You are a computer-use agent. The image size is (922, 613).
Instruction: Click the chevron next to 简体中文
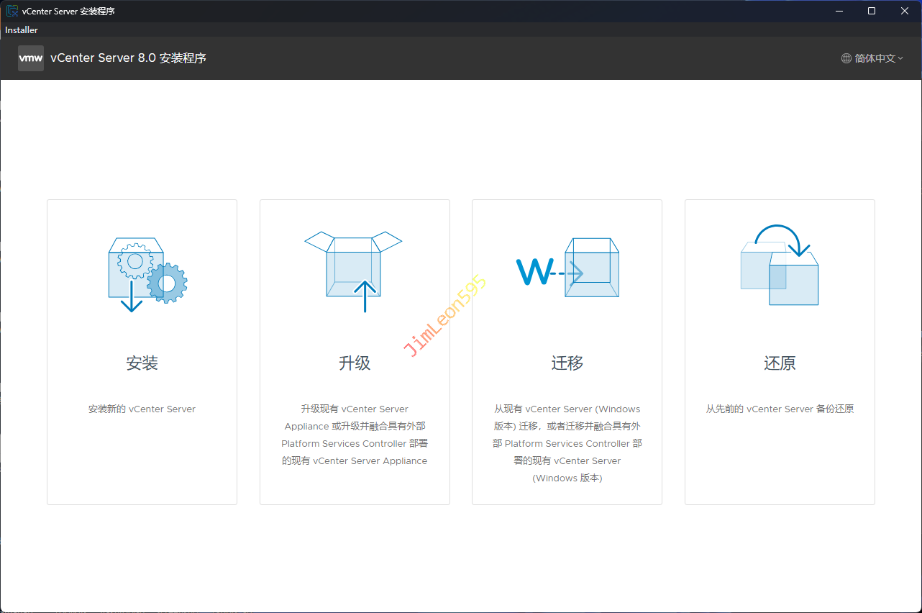[x=900, y=58]
